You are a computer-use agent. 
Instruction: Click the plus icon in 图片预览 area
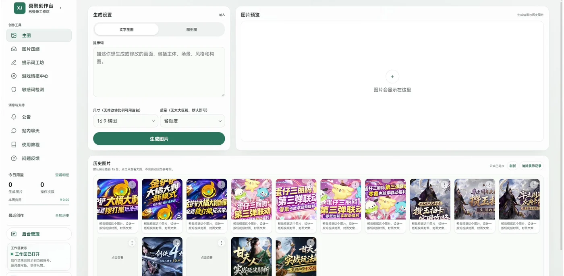(x=392, y=77)
